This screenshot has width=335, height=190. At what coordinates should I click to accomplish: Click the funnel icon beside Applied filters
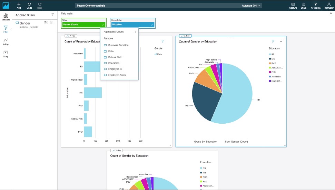point(52,15)
